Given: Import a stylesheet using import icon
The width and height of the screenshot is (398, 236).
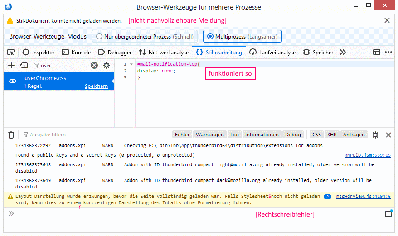Looking at the screenshot, I should coord(24,66).
